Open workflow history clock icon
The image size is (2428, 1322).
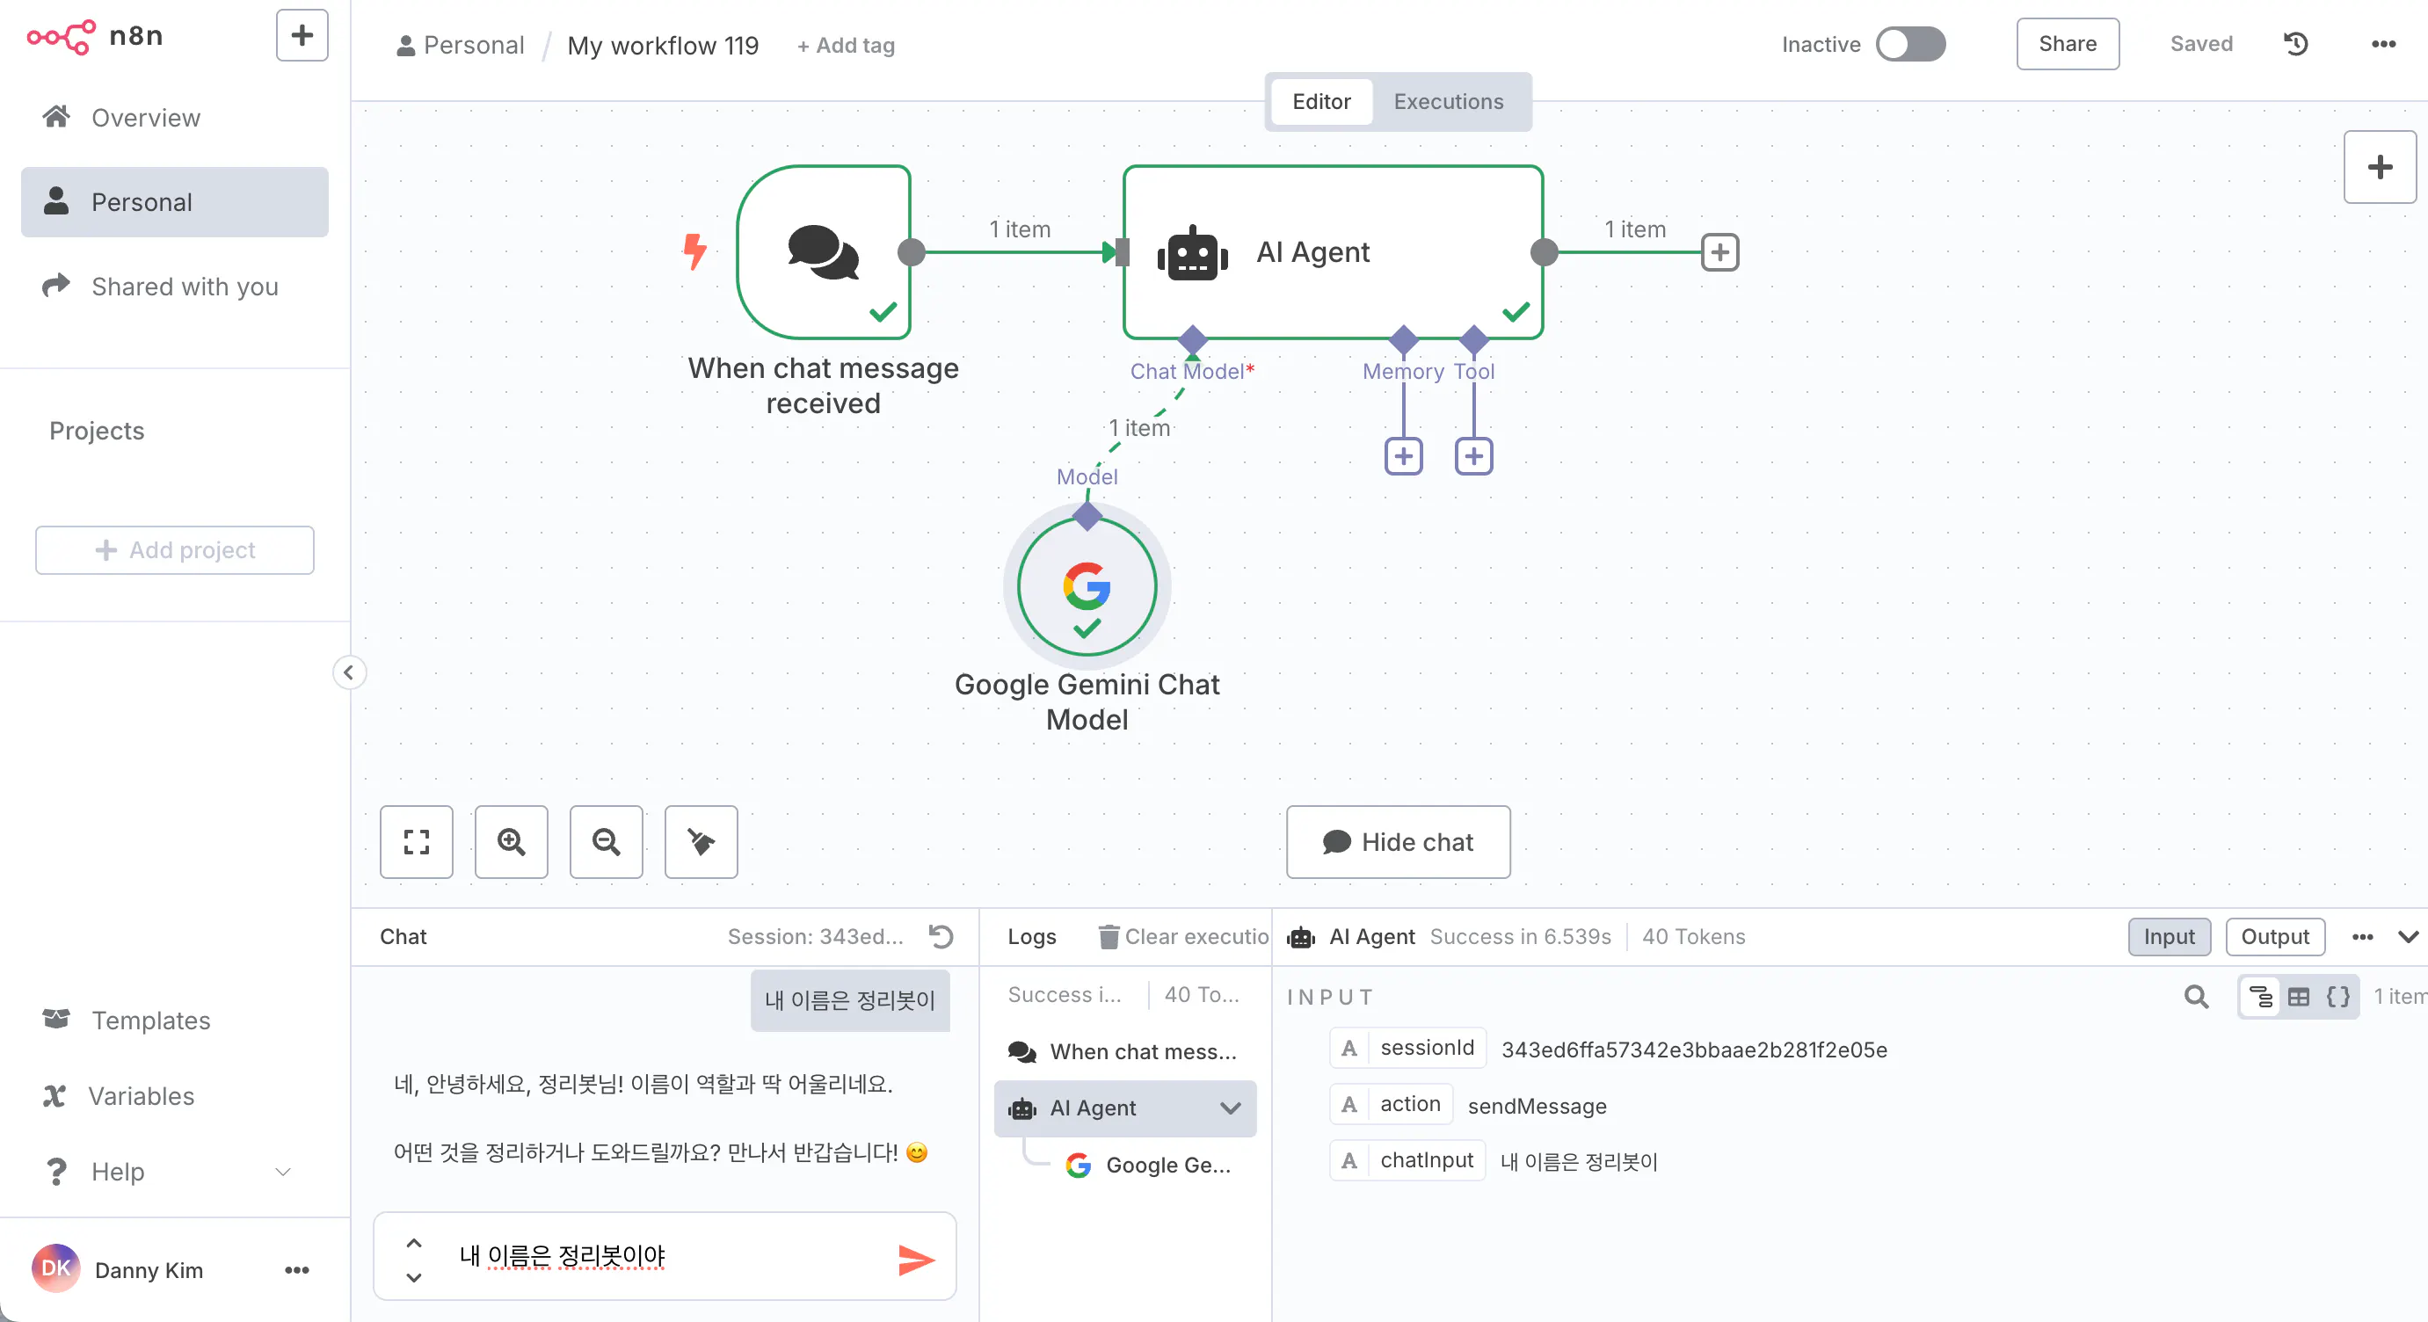click(2296, 43)
